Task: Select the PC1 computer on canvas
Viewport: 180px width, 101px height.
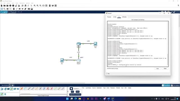Action: (x=62, y=60)
